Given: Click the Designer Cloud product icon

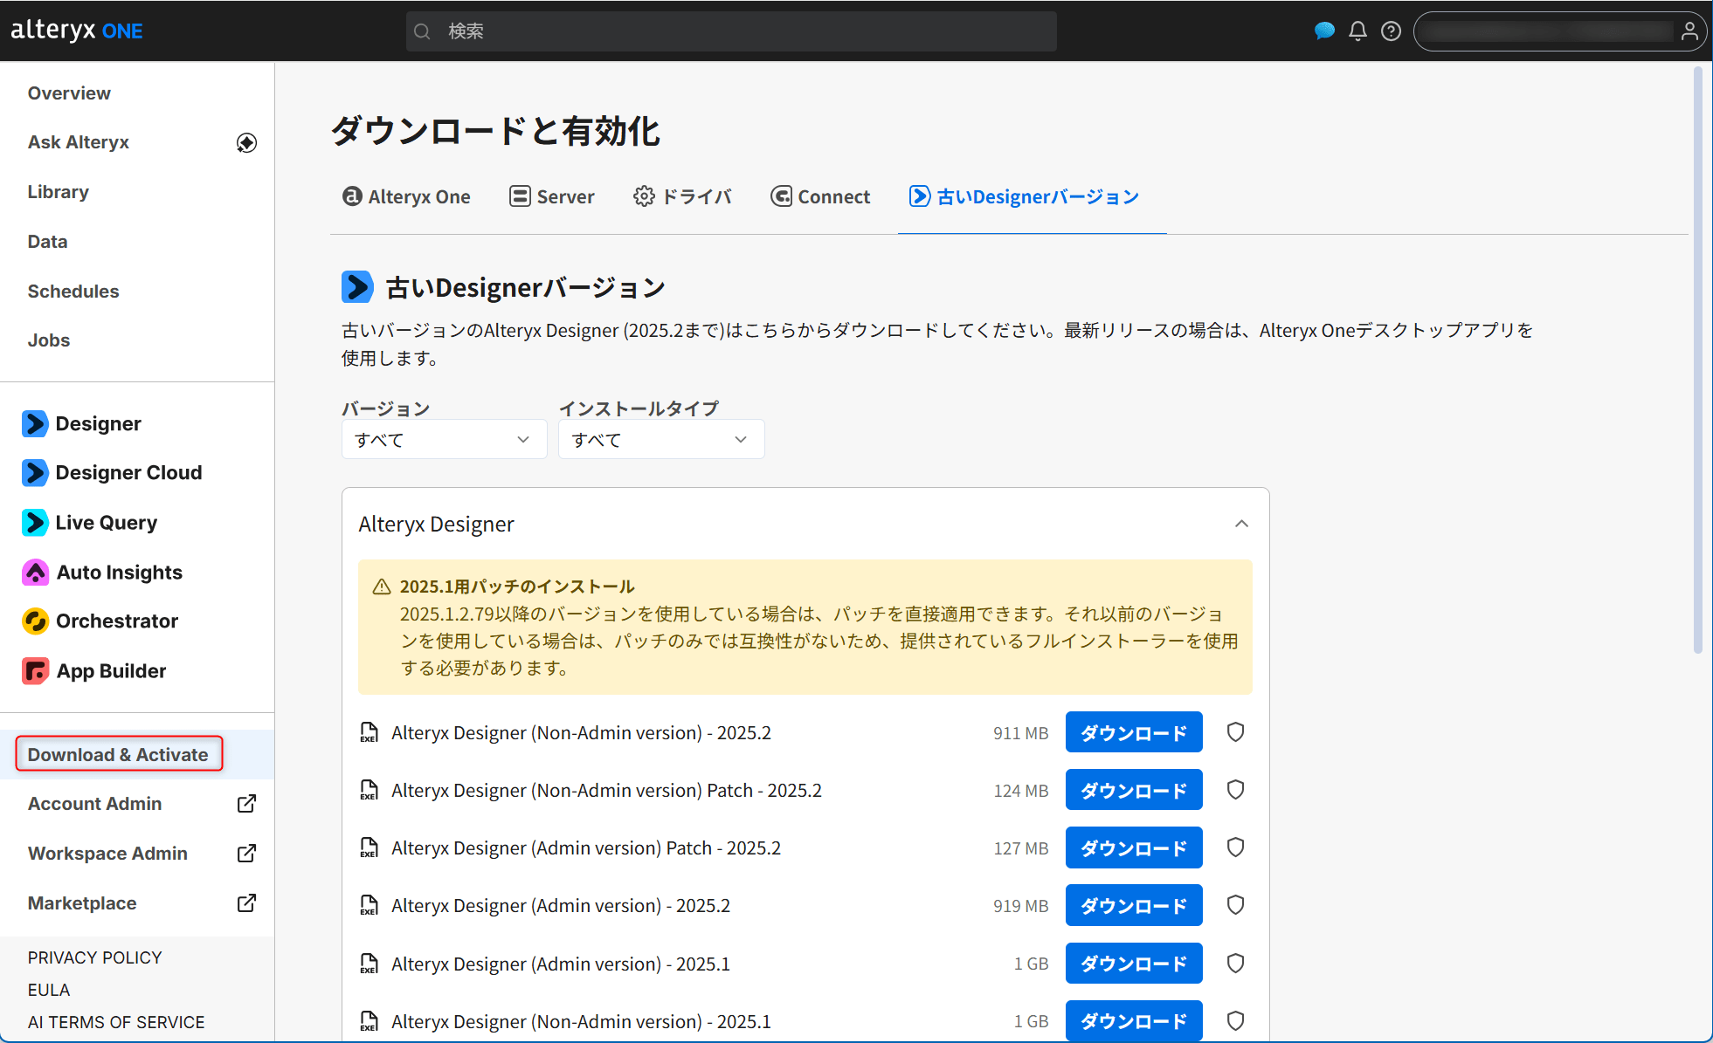Looking at the screenshot, I should point(35,473).
